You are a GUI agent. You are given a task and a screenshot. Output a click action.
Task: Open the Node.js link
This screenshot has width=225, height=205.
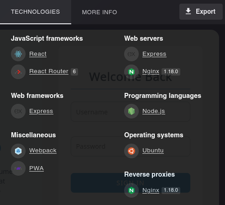click(154, 111)
